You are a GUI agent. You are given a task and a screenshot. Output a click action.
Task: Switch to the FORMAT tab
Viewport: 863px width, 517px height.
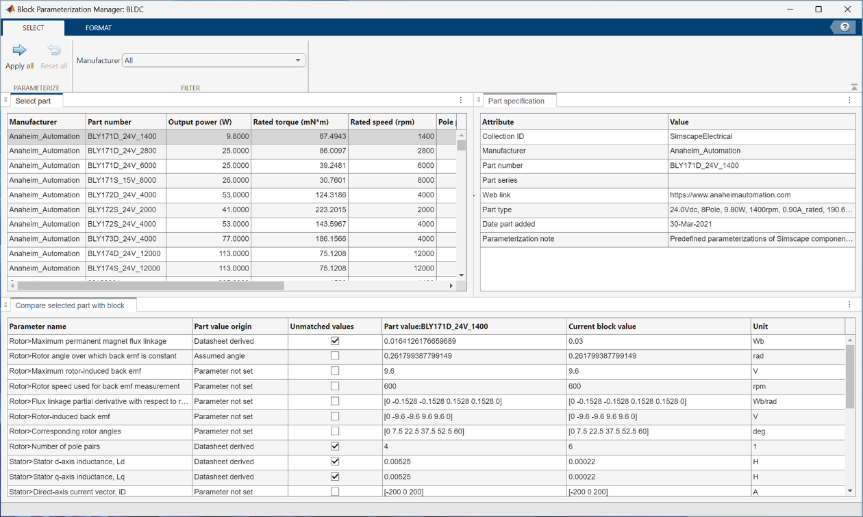(99, 28)
